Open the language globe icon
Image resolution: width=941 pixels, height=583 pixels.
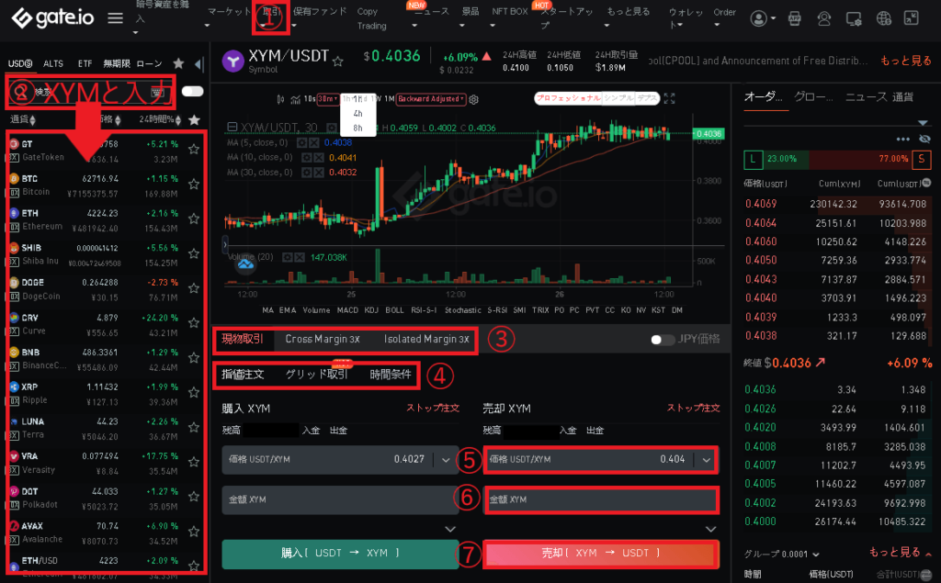[883, 18]
